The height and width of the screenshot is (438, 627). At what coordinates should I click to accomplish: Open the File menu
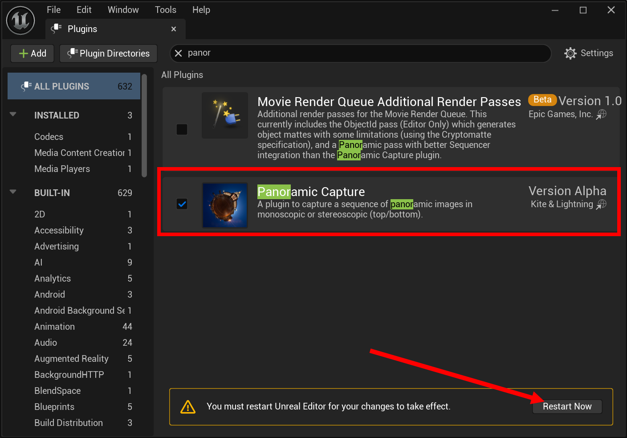tap(54, 10)
